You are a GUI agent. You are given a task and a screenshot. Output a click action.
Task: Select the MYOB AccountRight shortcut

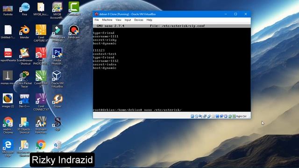(57, 11)
